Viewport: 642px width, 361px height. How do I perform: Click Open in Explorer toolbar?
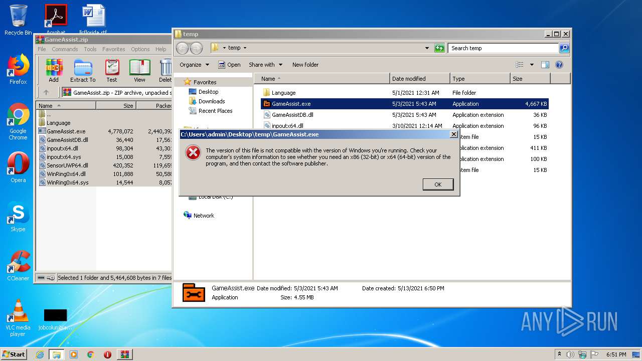pos(229,65)
